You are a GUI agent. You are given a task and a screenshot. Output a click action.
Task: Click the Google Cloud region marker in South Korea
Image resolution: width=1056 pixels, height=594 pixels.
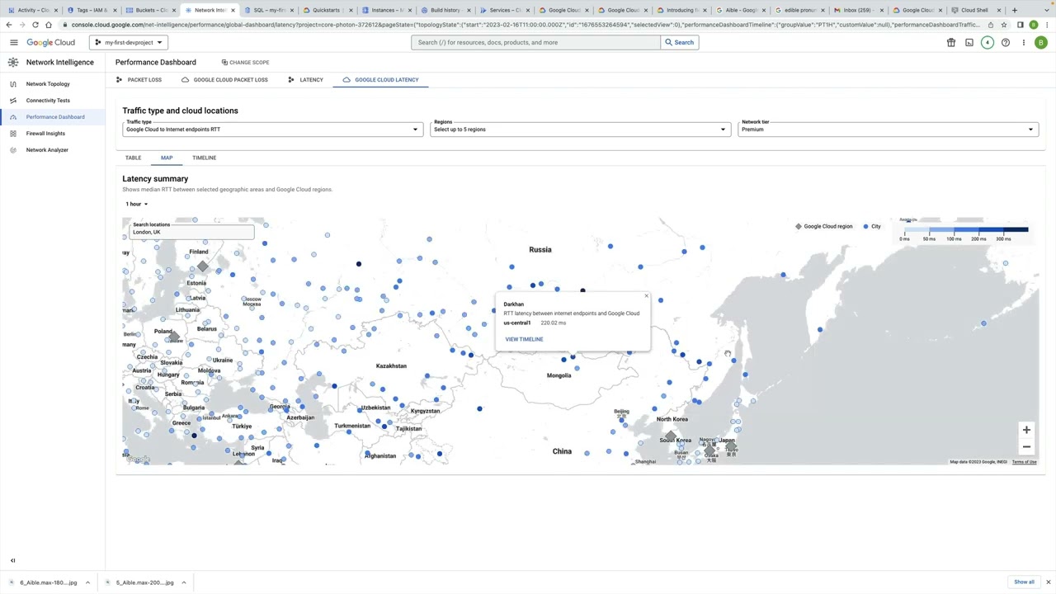tap(671, 436)
